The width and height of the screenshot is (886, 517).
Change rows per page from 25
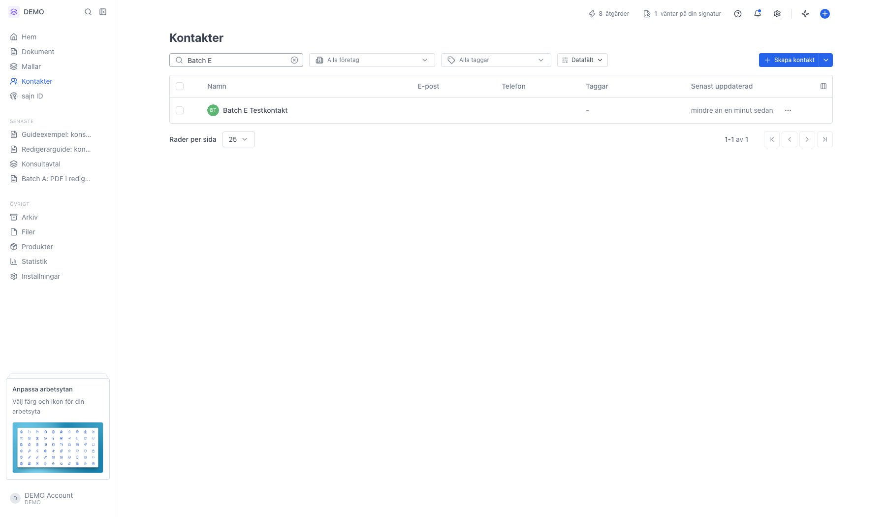[x=239, y=139]
